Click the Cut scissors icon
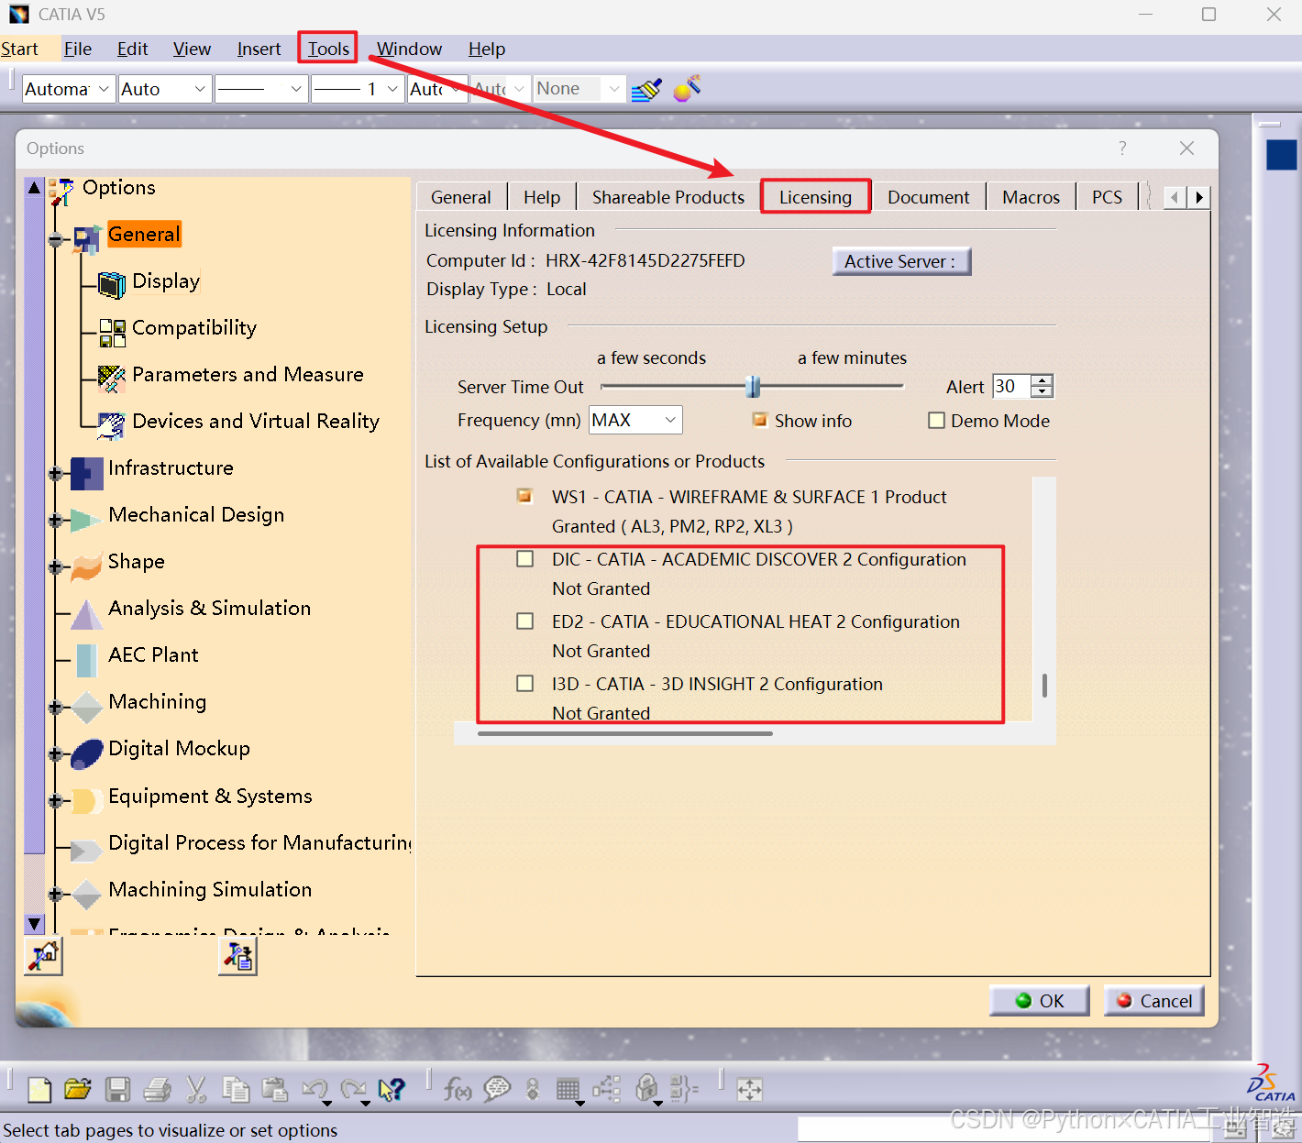 click(x=196, y=1089)
